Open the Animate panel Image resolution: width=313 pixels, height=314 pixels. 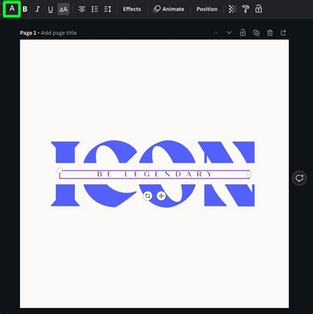click(x=169, y=9)
